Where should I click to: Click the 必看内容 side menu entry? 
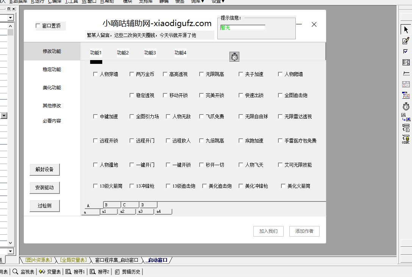coord(52,121)
